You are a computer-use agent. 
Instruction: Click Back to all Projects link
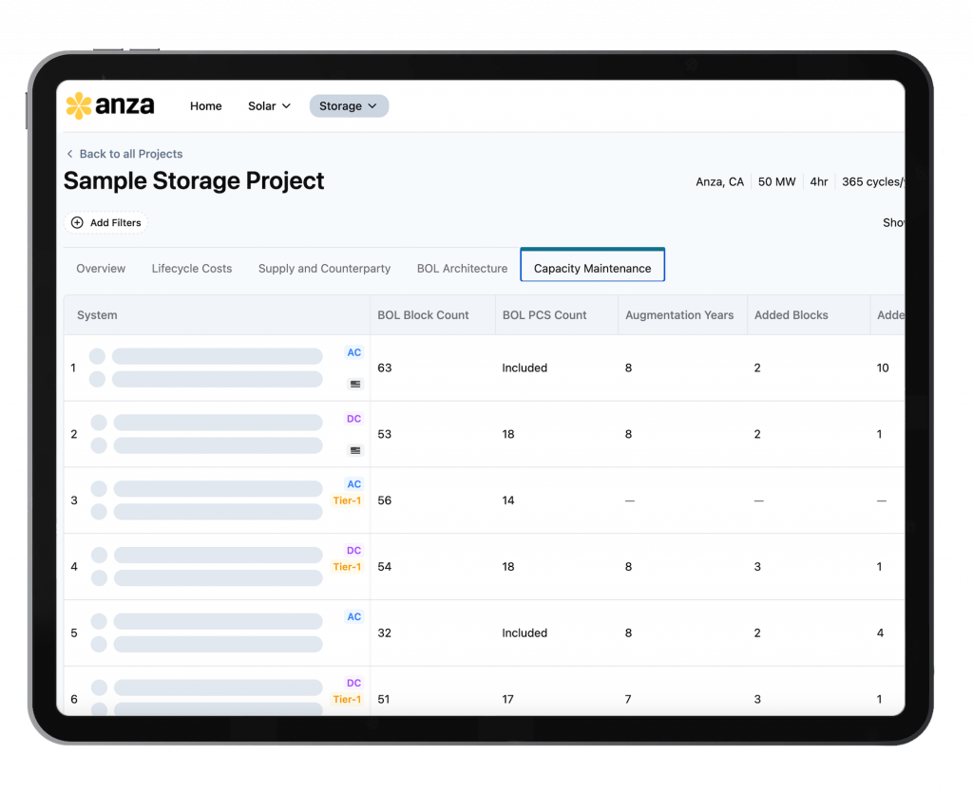click(x=130, y=154)
